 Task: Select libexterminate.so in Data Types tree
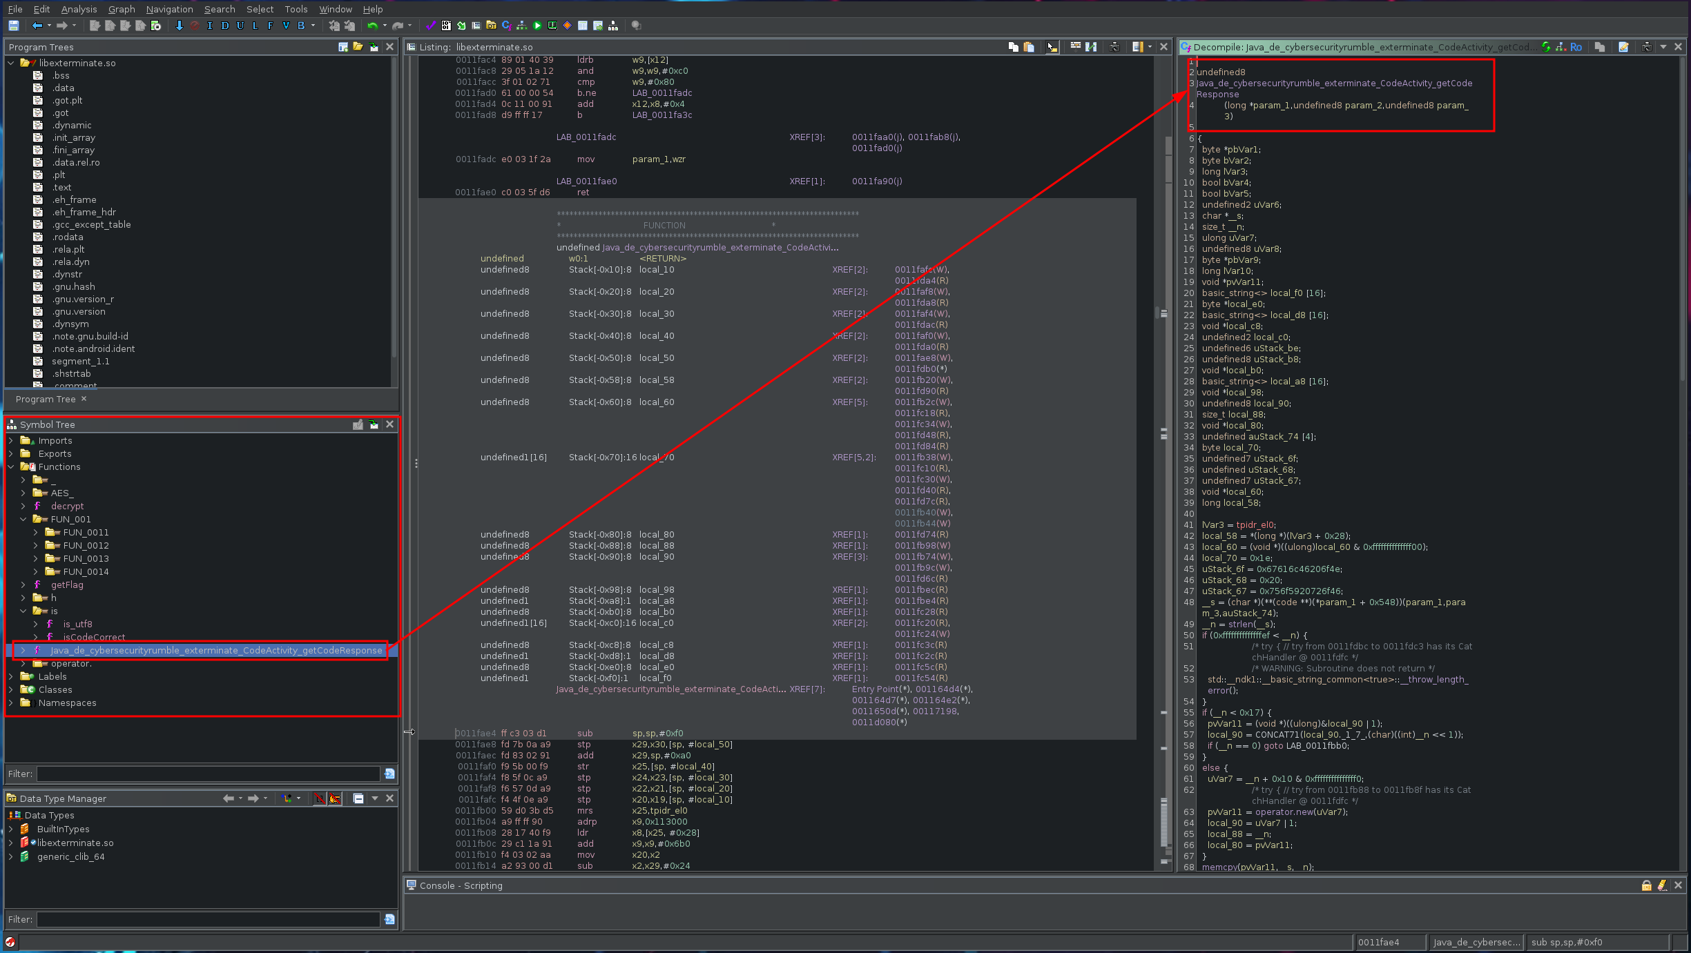coord(75,843)
